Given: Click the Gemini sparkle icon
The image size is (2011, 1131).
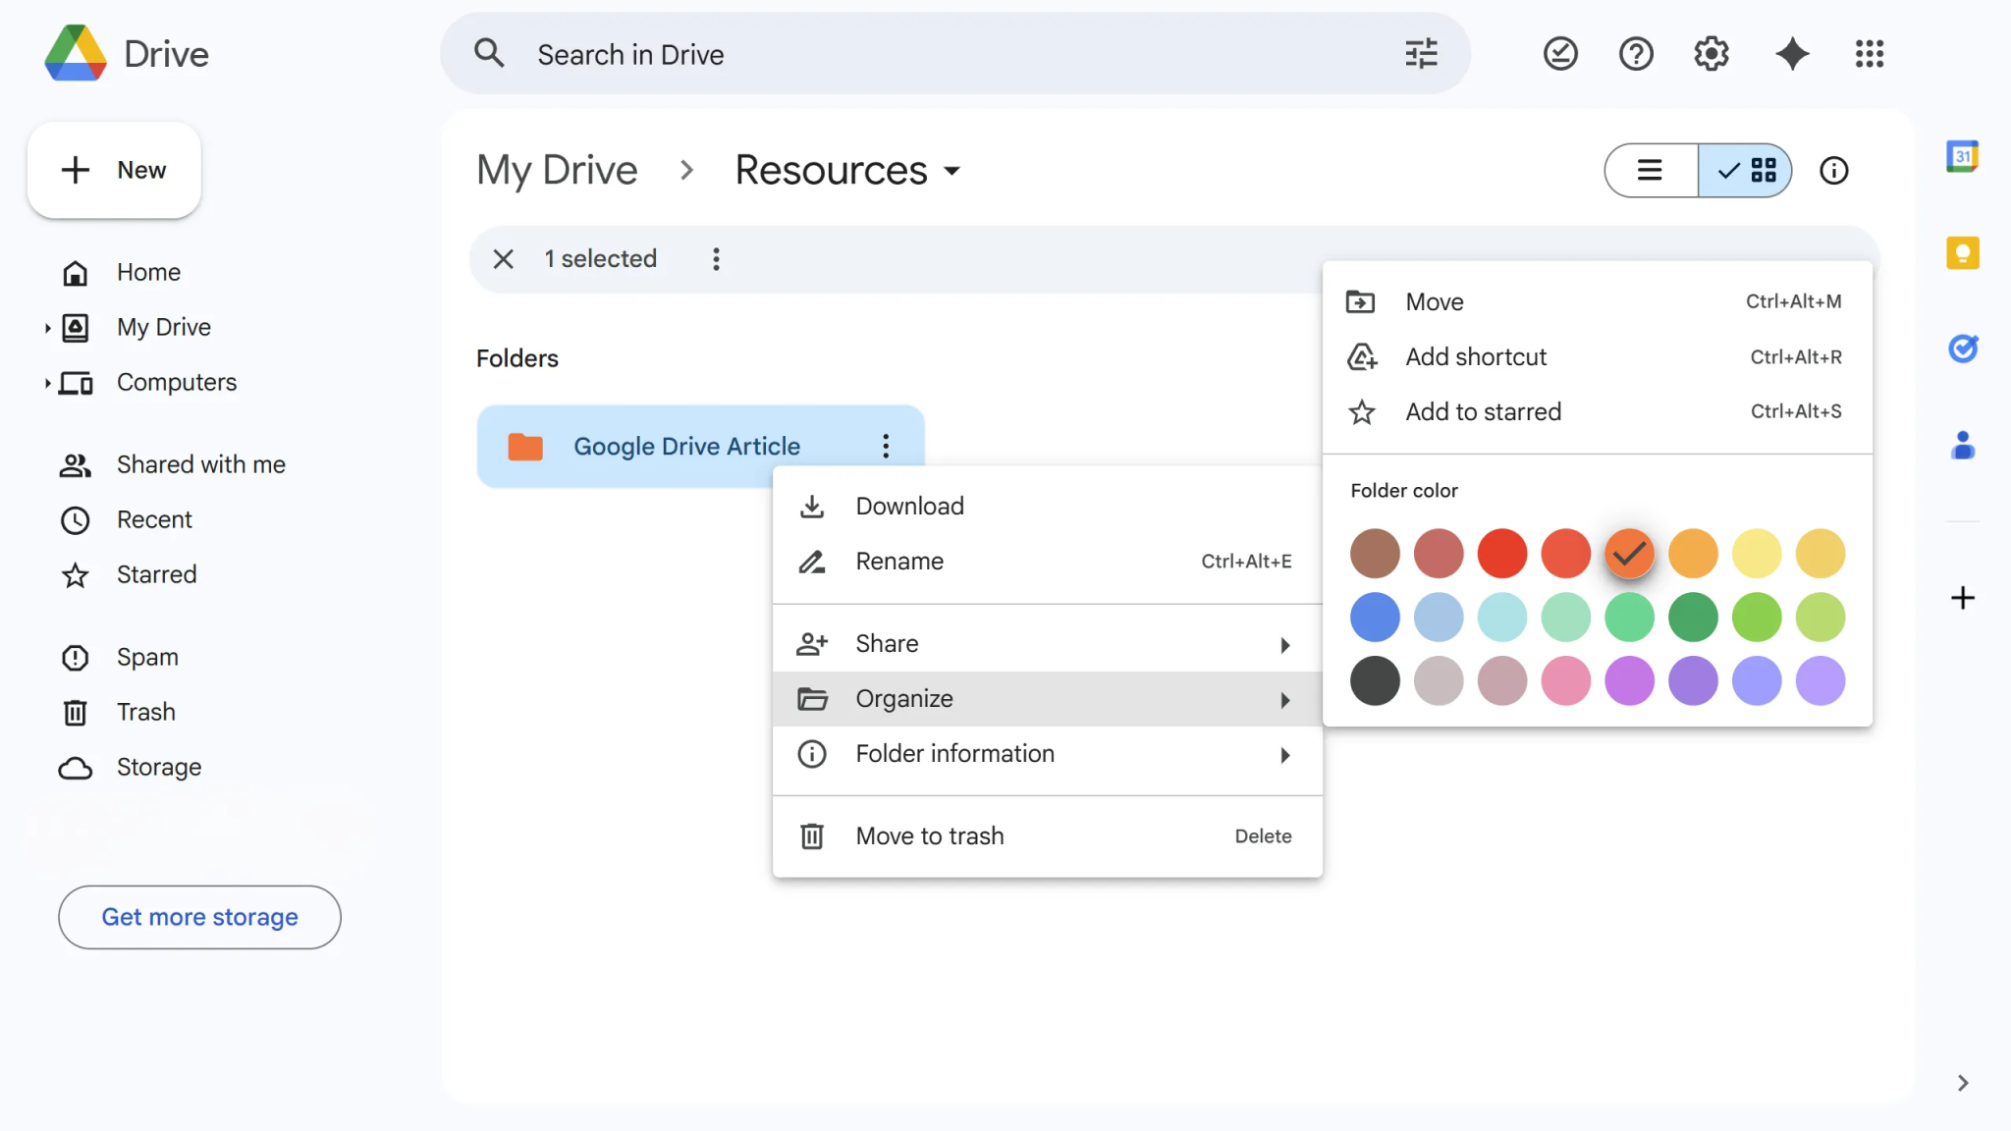Looking at the screenshot, I should tap(1792, 54).
